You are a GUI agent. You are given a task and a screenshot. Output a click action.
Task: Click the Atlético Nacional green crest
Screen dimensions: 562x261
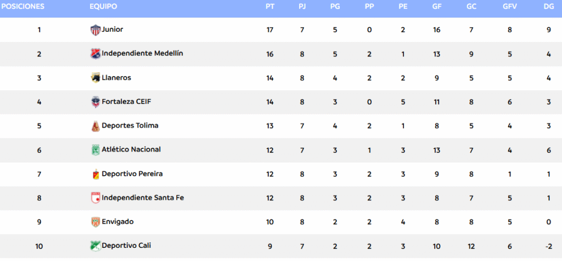pyautogui.click(x=95, y=150)
